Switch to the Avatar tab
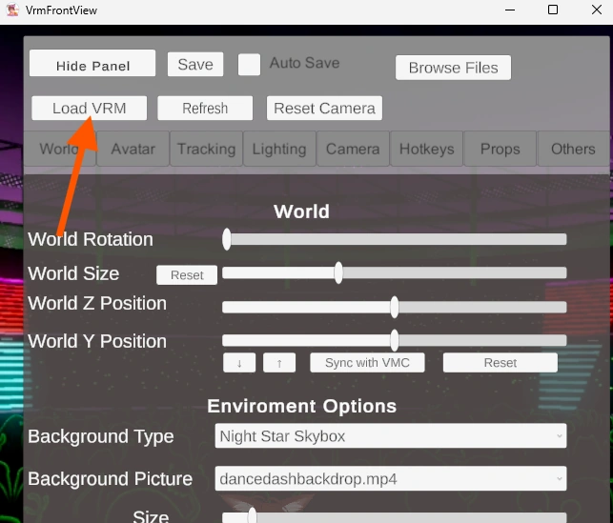Image resolution: width=613 pixels, height=523 pixels. click(x=133, y=149)
